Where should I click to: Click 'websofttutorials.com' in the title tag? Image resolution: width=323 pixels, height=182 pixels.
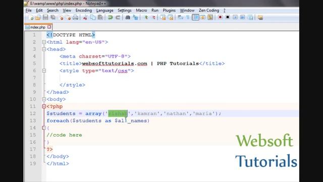[x=115, y=64]
